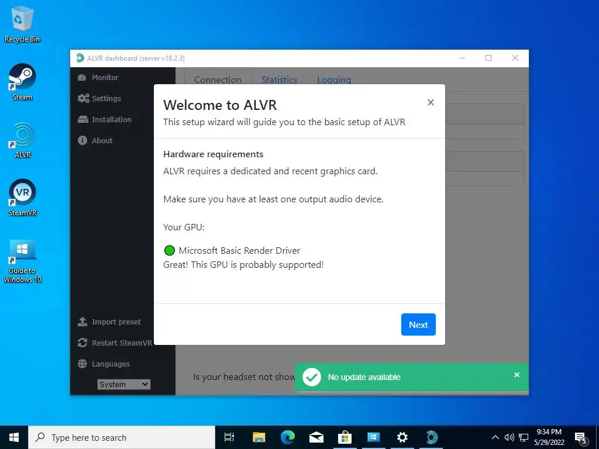
Task: Maximize the ALVR dashboard window
Action: pyautogui.click(x=488, y=58)
